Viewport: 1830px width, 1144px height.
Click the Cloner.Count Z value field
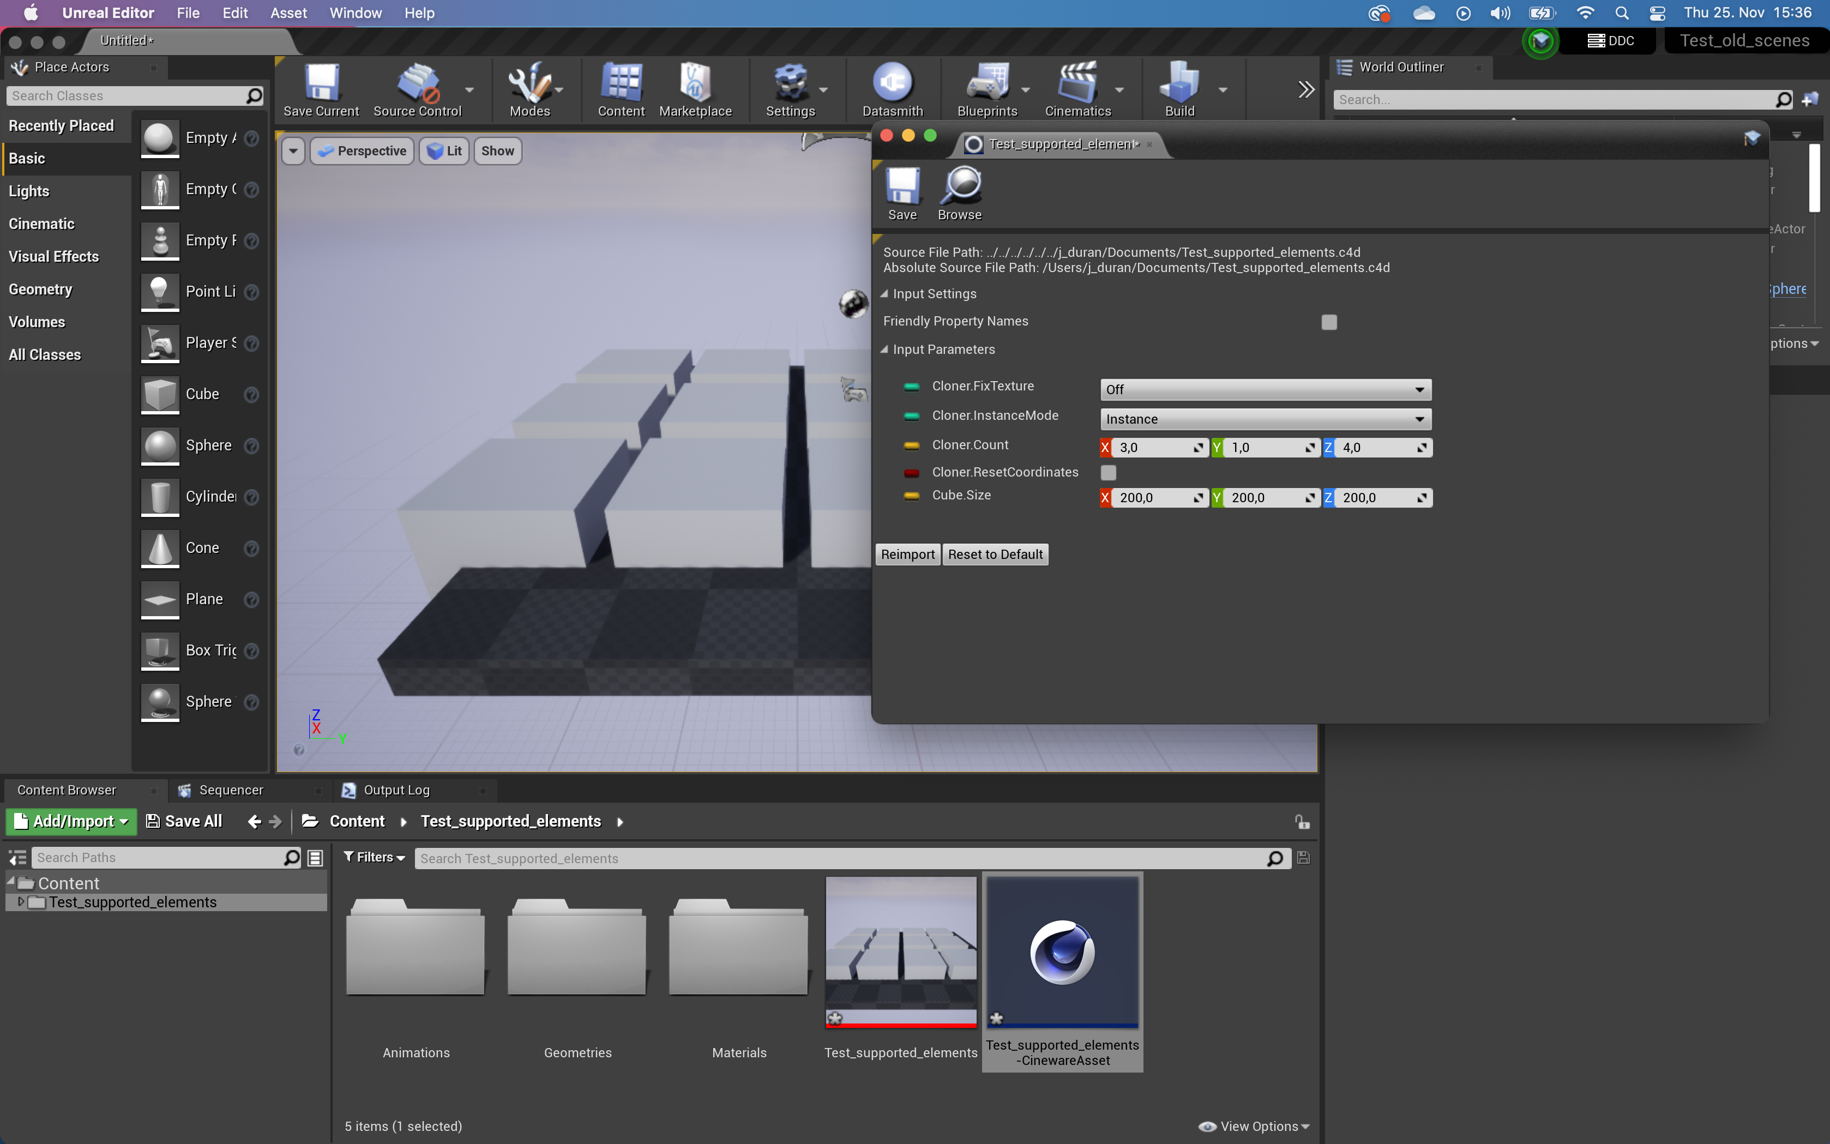click(x=1383, y=448)
